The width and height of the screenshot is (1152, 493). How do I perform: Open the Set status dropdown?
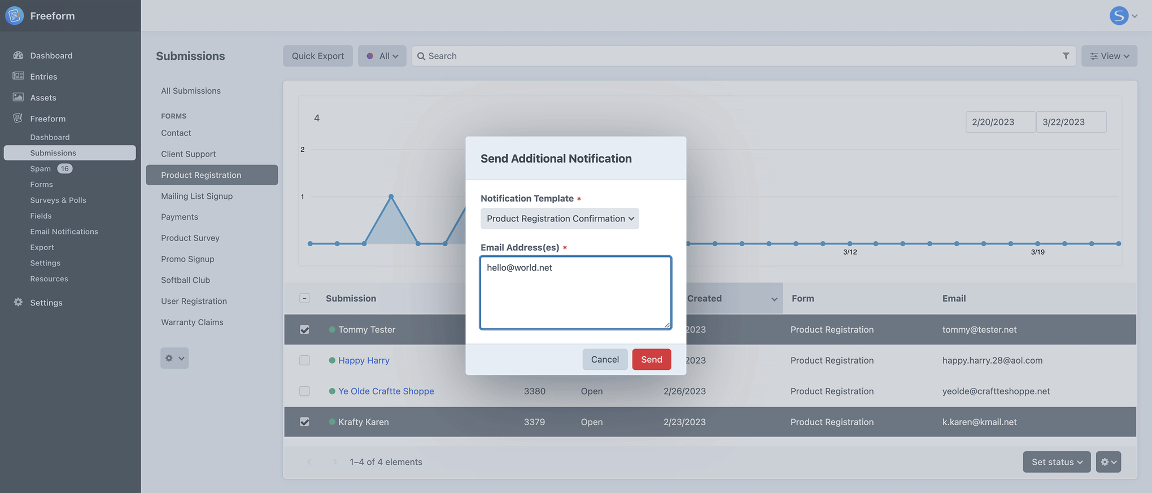[x=1057, y=462]
